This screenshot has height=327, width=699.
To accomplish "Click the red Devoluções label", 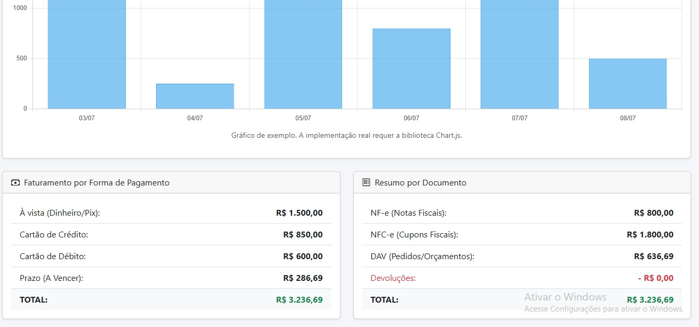I will 393,278.
